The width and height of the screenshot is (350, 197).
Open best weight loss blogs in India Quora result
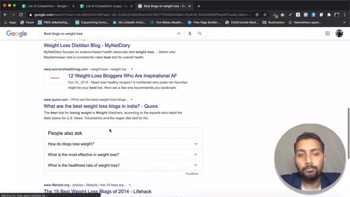101,106
